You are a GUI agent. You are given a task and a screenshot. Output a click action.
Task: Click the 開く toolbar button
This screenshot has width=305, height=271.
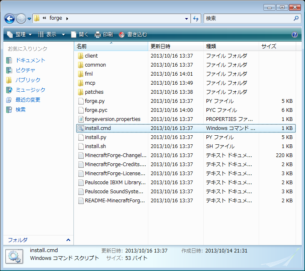tap(80, 35)
